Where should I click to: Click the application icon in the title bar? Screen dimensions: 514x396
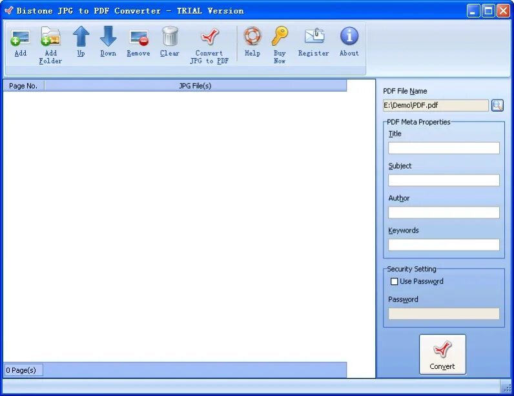coord(9,10)
